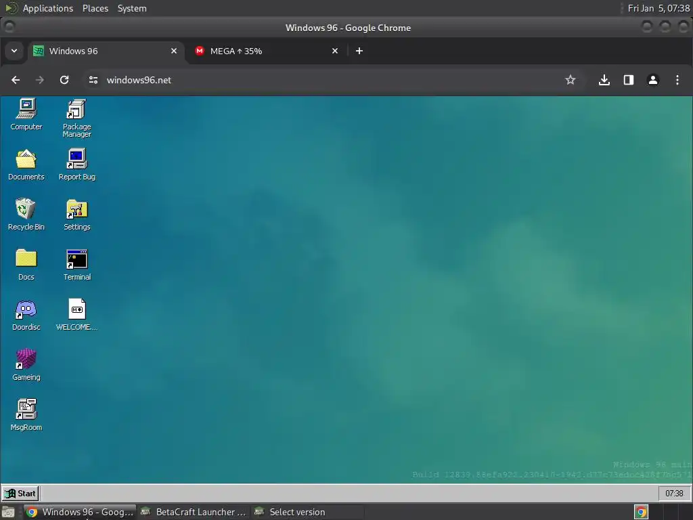Click the Windows 96 taskbar clock

(674, 493)
